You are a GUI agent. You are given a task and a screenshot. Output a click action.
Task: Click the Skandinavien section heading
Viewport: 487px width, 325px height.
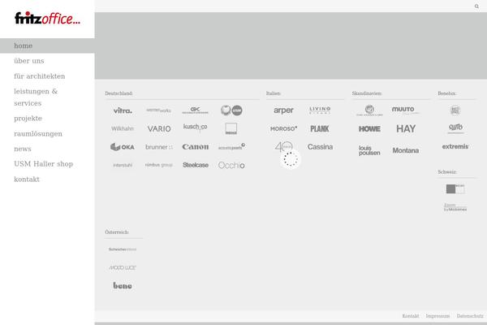367,93
